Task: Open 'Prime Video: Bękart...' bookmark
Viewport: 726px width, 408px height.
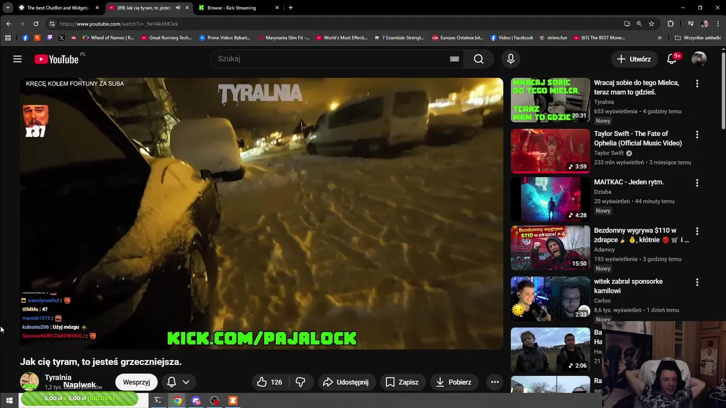Action: [225, 38]
